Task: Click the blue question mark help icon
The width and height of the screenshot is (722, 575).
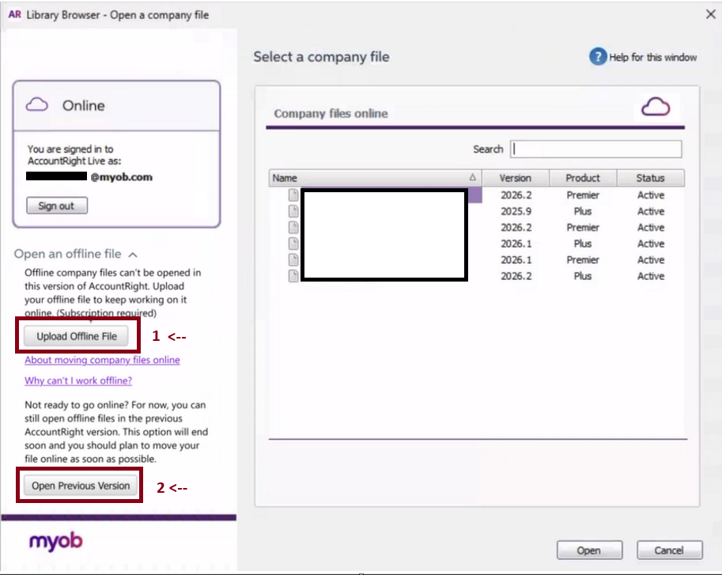Action: pos(598,57)
